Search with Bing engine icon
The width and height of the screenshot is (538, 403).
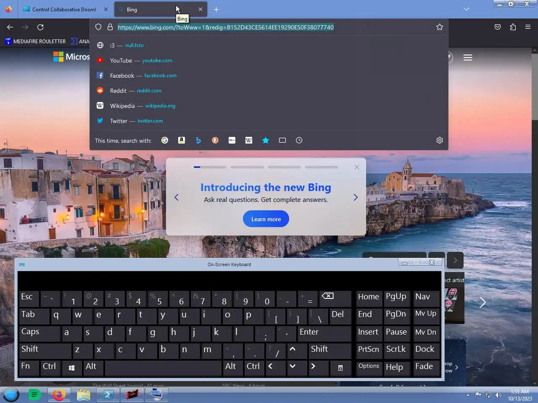pyautogui.click(x=198, y=140)
